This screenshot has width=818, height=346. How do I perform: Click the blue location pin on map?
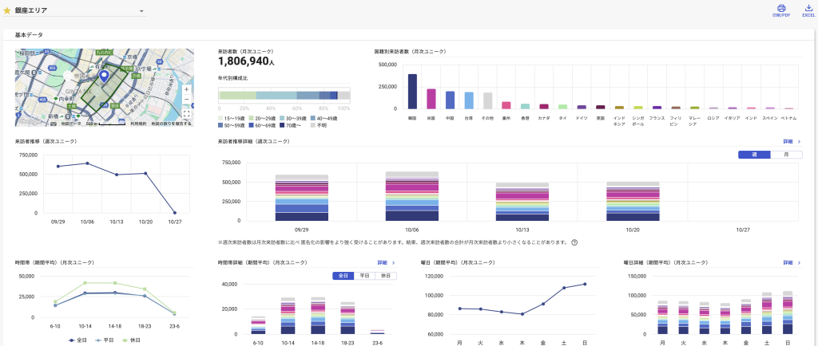pyautogui.click(x=103, y=77)
